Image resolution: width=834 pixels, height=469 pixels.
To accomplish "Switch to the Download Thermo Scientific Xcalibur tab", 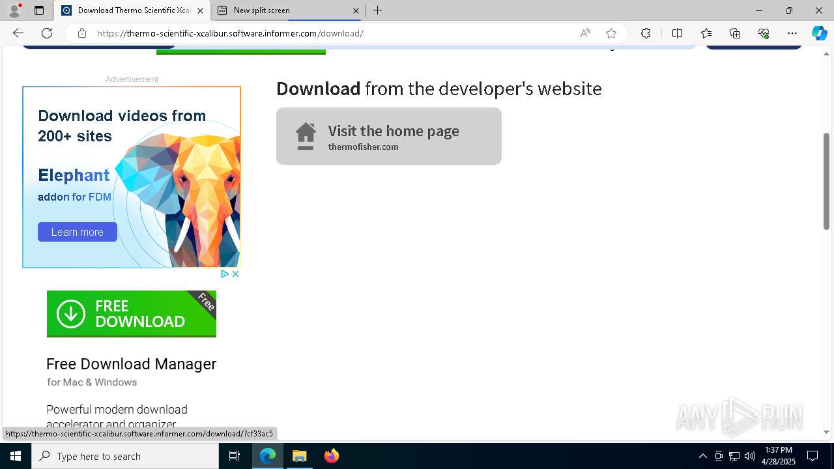I will [x=132, y=10].
